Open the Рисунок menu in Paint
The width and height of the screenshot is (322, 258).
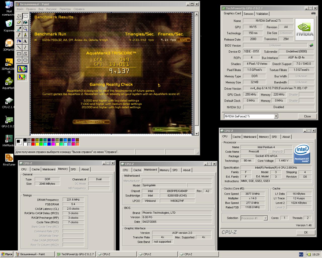coord(51,9)
